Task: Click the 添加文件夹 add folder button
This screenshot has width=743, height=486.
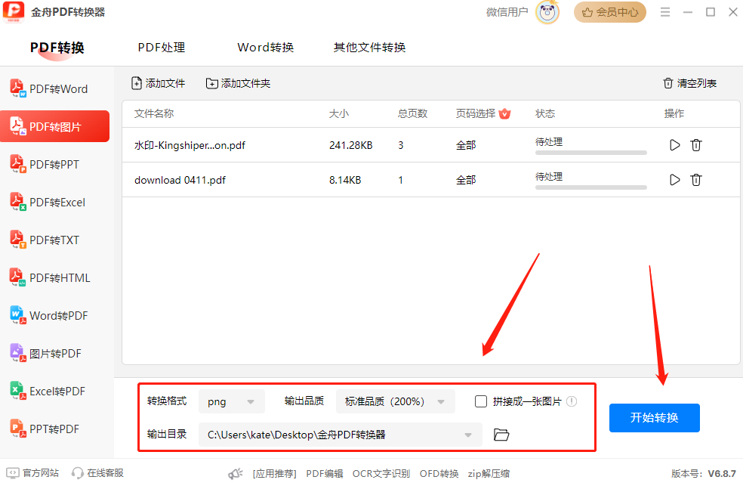Action: pyautogui.click(x=238, y=83)
